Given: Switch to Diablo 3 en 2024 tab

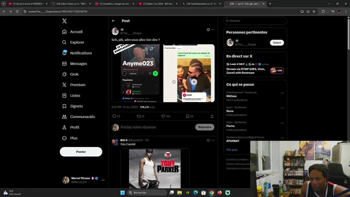Looking at the screenshot, I should [158, 4].
